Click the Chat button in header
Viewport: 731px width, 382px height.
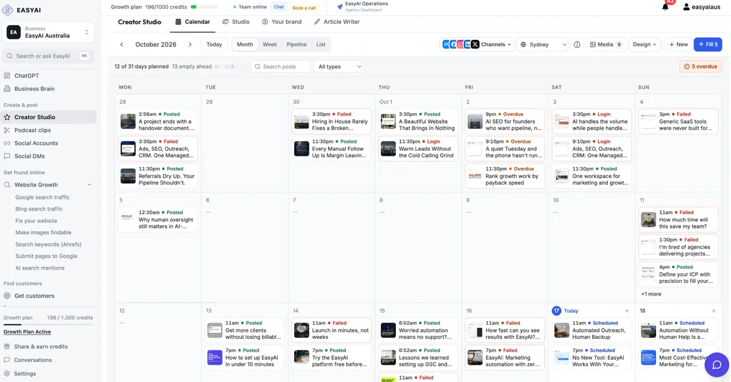(x=278, y=7)
